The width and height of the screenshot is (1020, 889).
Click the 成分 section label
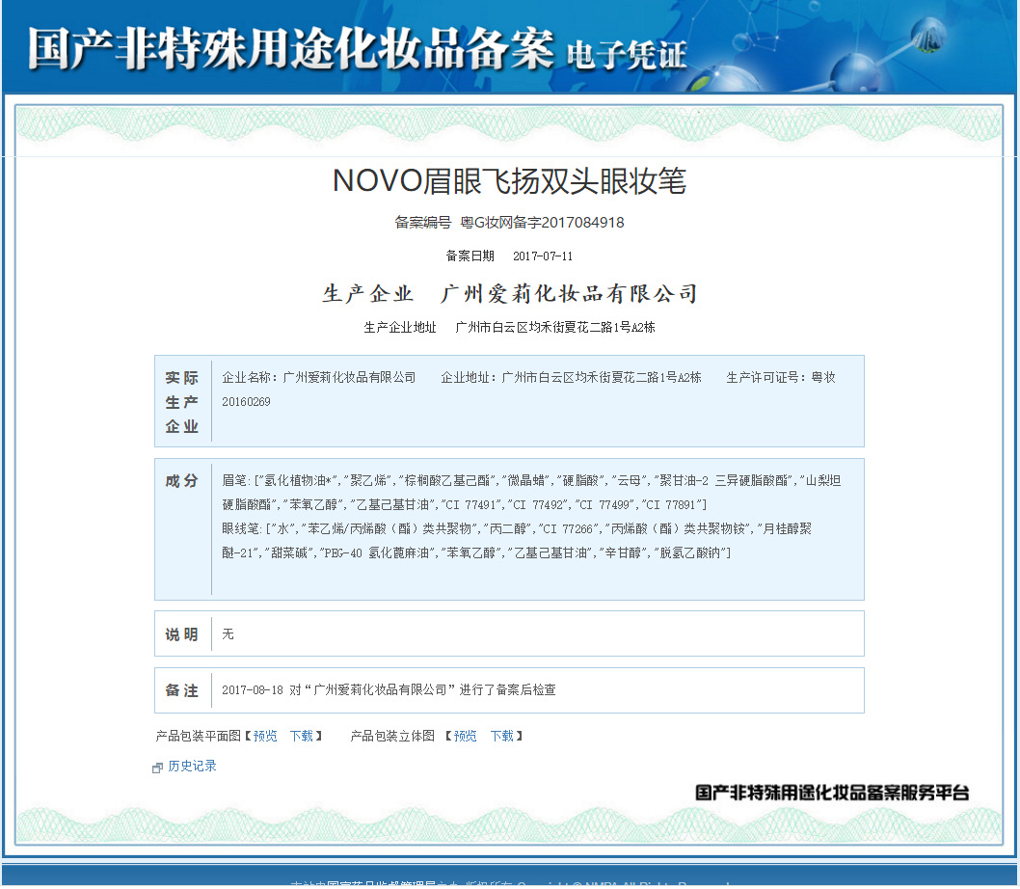(181, 481)
